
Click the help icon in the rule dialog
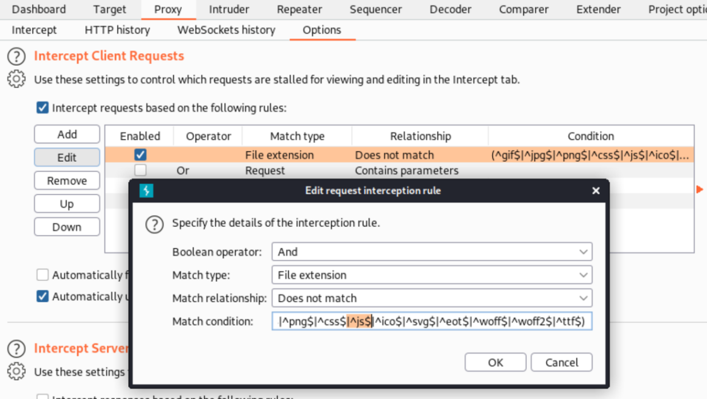click(154, 224)
